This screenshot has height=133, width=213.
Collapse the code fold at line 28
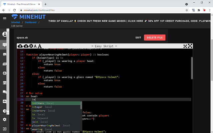click(24, 96)
